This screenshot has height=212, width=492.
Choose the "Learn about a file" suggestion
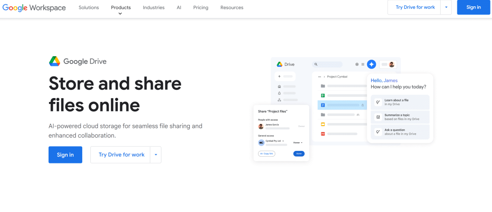pyautogui.click(x=400, y=102)
